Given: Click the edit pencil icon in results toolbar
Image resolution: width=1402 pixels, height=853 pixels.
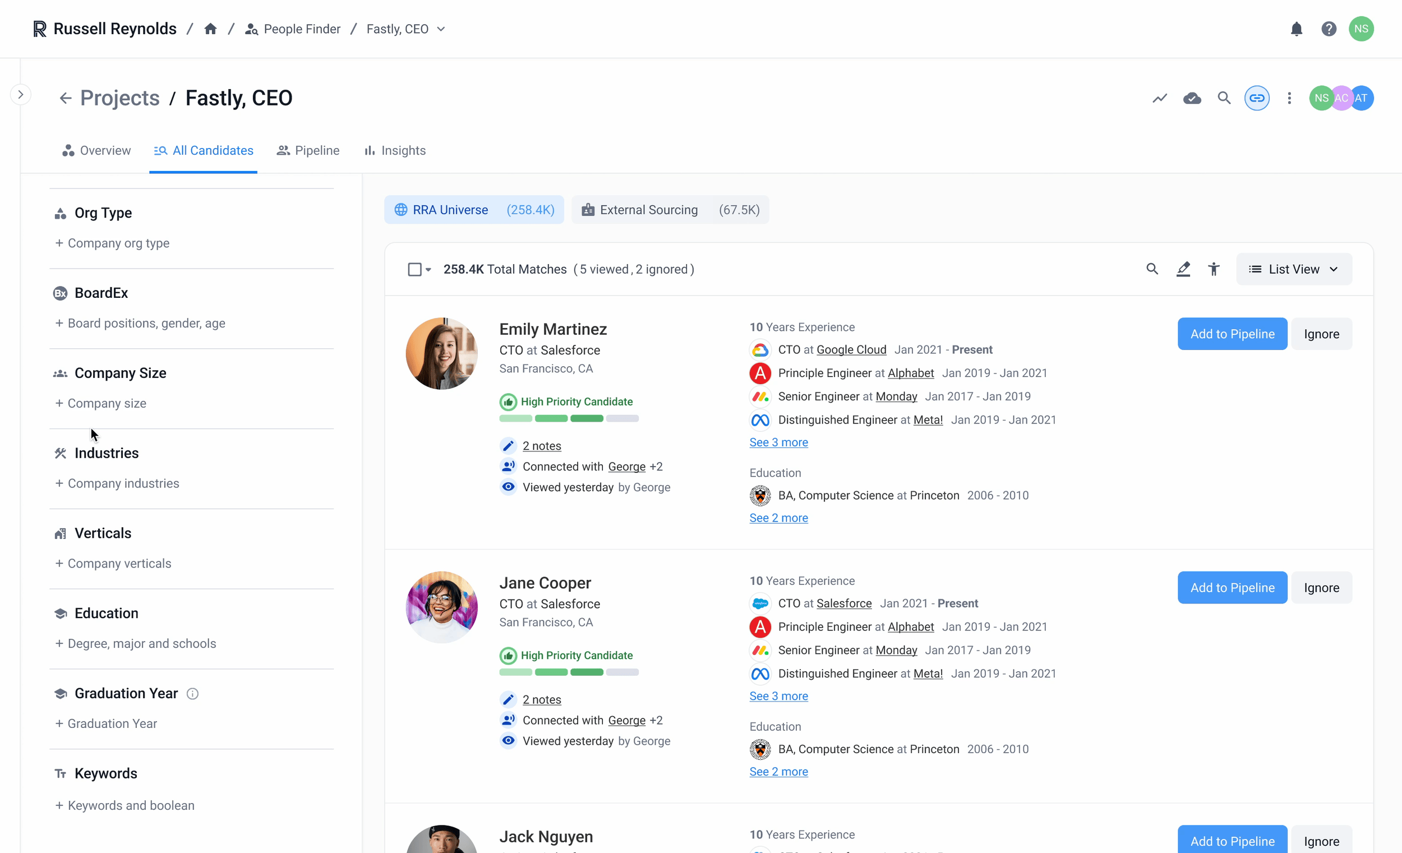Looking at the screenshot, I should coord(1183,269).
